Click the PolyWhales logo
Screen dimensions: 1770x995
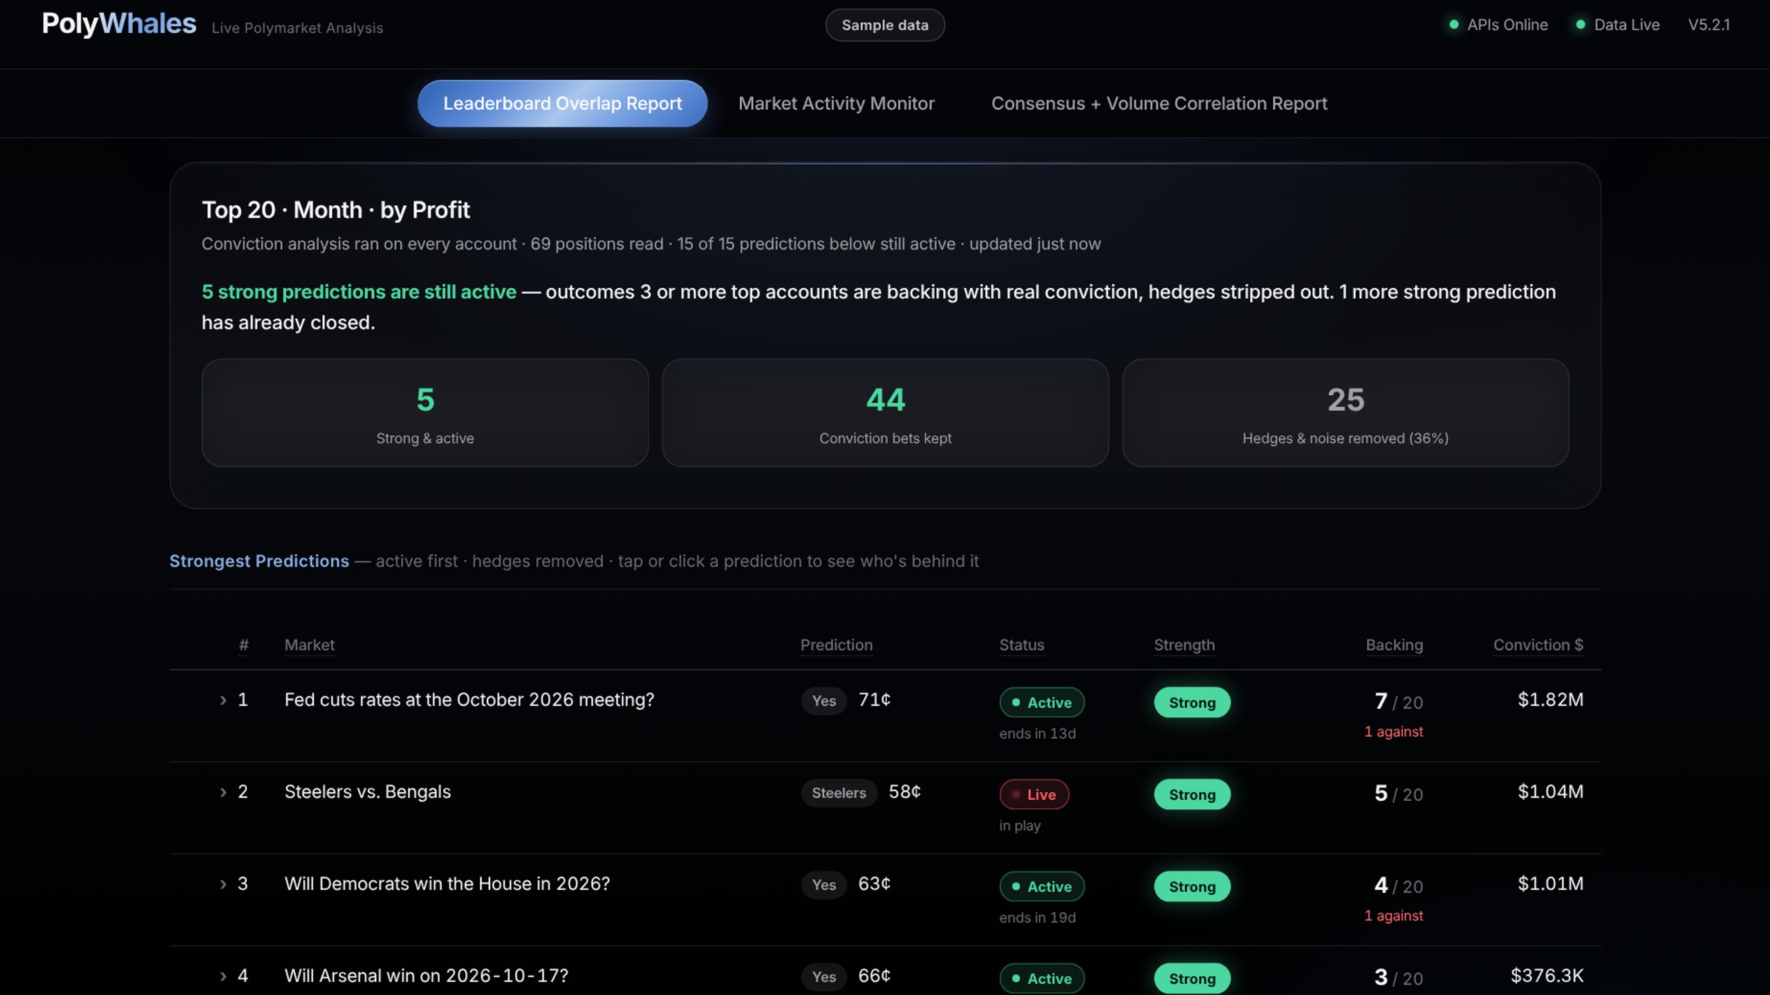click(119, 23)
